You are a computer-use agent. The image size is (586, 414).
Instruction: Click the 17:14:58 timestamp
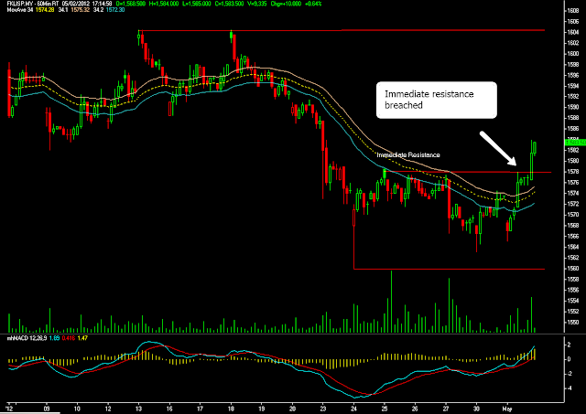pyautogui.click(x=101, y=4)
